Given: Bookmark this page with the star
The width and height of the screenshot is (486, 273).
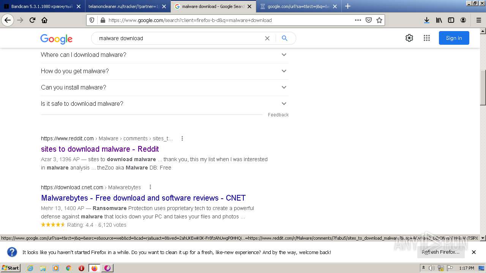Looking at the screenshot, I should coord(379,20).
